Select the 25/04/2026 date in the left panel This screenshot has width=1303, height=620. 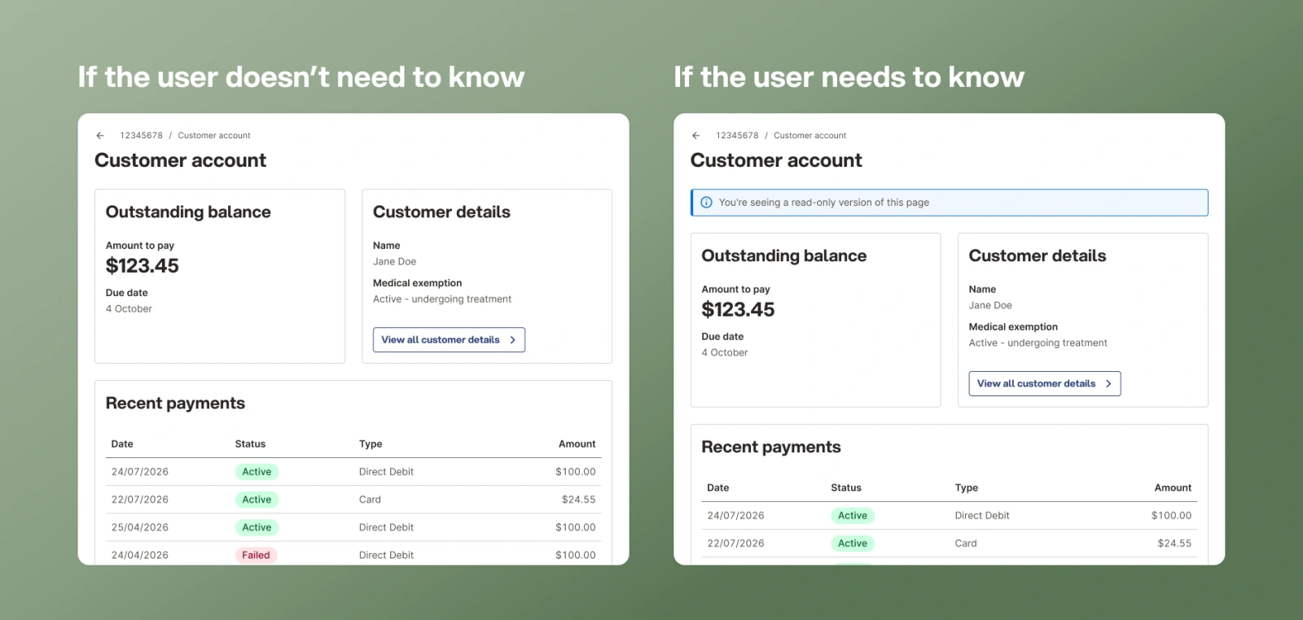pos(140,527)
